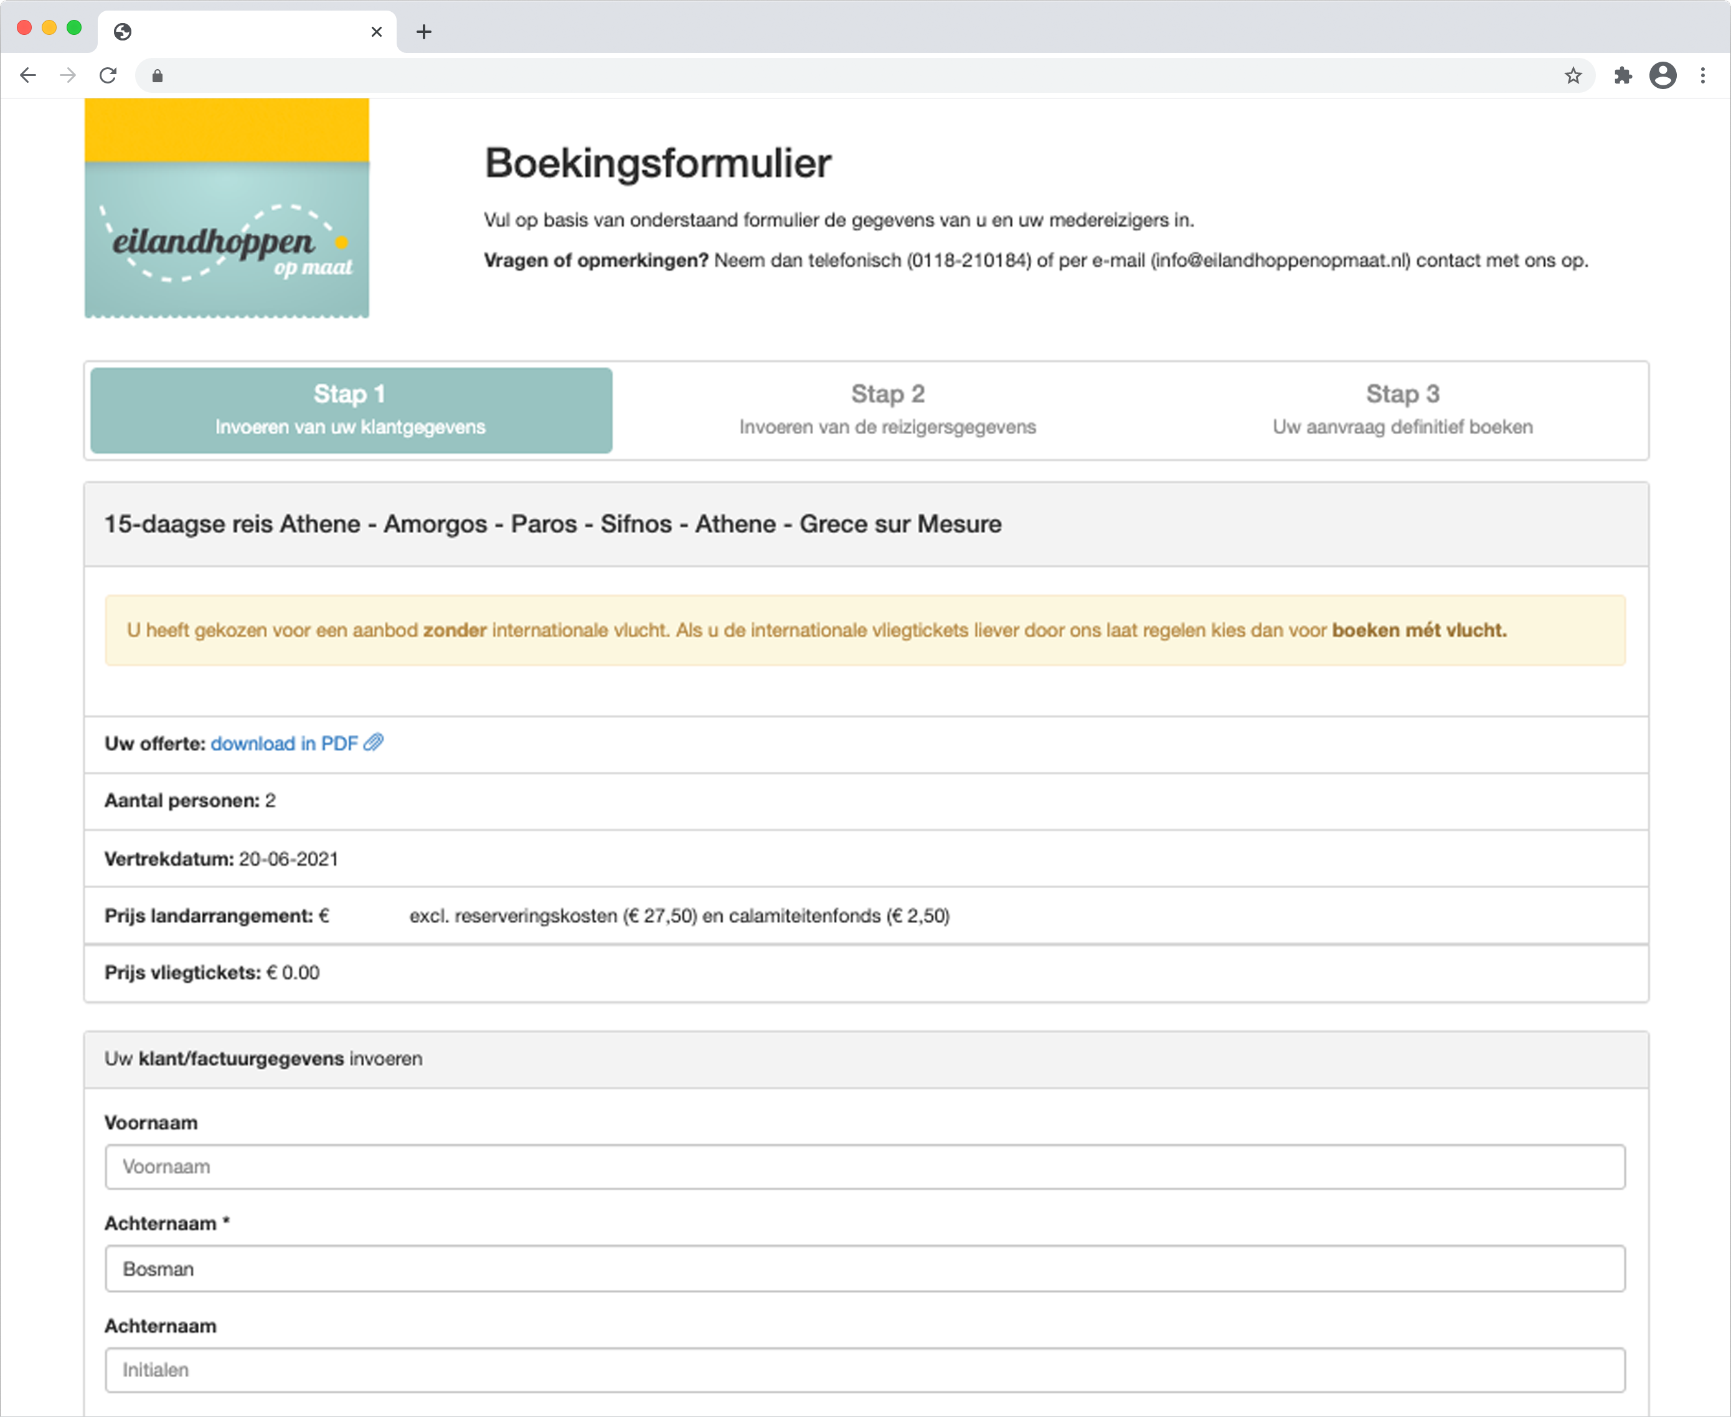Focus the Voornaam input field
This screenshot has height=1417, width=1731.
click(864, 1167)
